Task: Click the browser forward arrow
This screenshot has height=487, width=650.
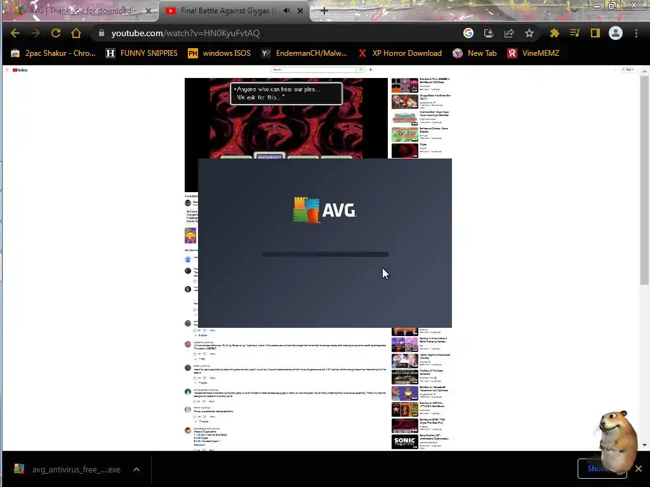Action: pos(36,33)
